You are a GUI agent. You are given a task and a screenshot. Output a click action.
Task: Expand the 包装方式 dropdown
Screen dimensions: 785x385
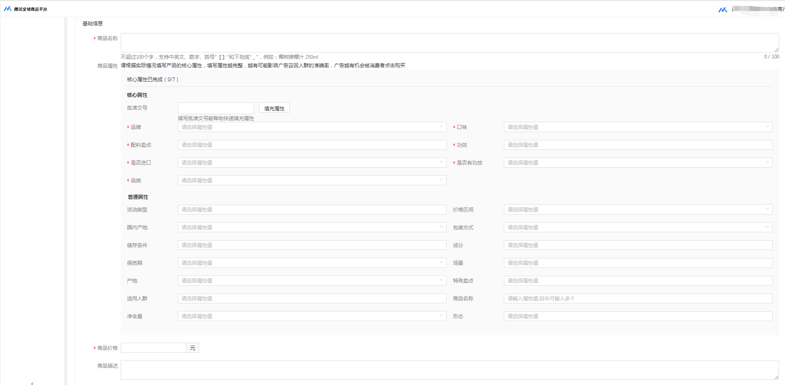click(x=638, y=227)
